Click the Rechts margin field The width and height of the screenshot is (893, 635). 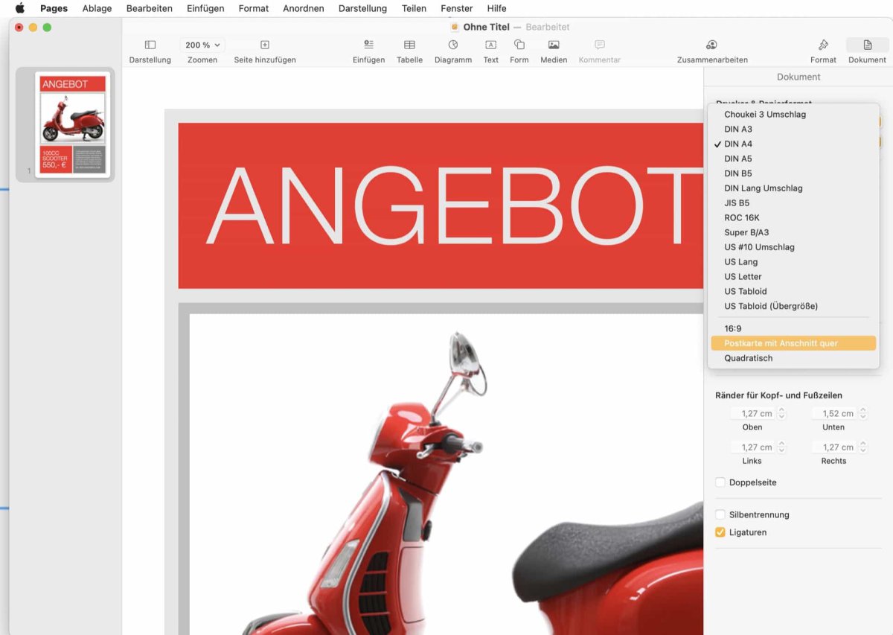click(x=833, y=447)
